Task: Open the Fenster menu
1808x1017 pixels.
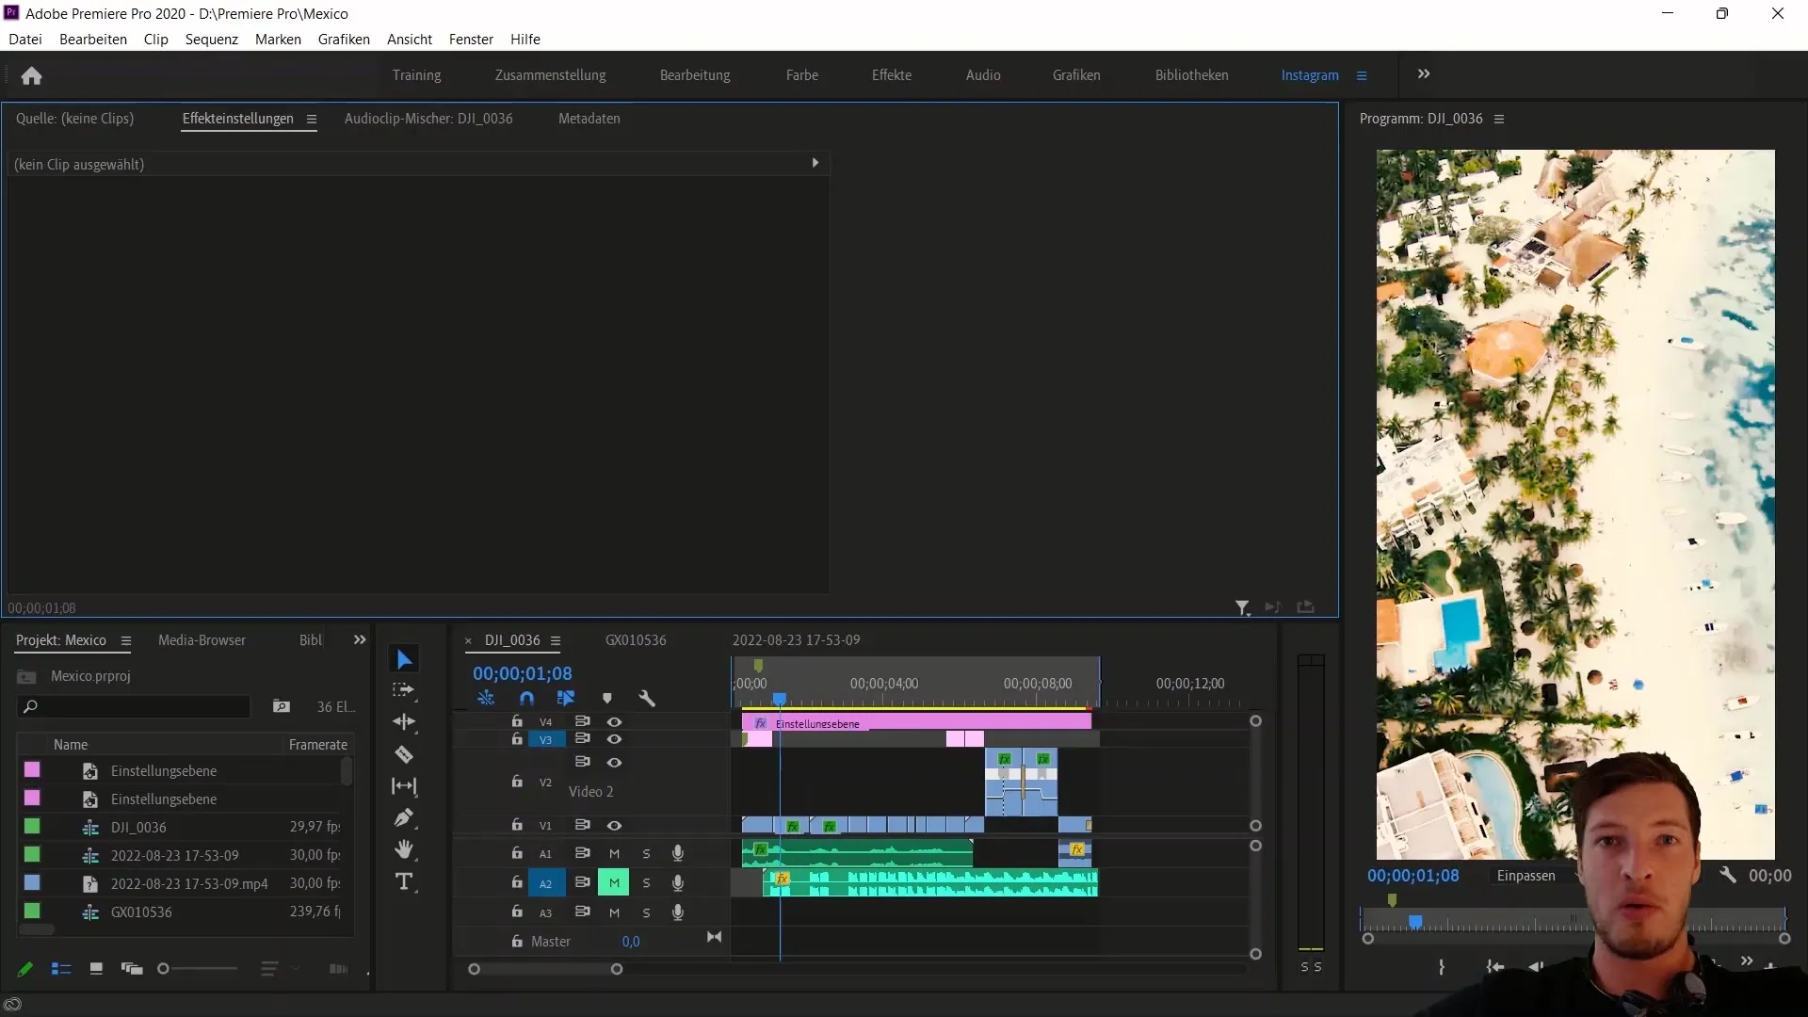Action: point(471,40)
